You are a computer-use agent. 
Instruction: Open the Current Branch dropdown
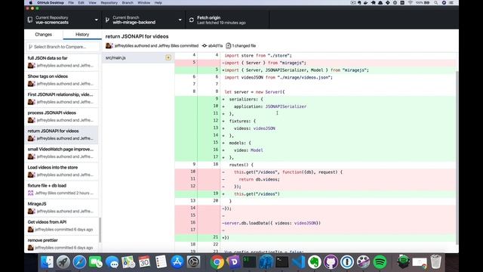pyautogui.click(x=143, y=20)
